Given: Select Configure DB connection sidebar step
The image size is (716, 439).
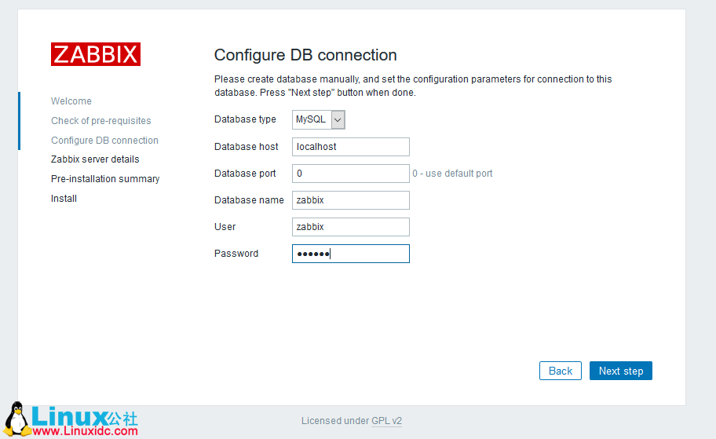Looking at the screenshot, I should tap(104, 141).
